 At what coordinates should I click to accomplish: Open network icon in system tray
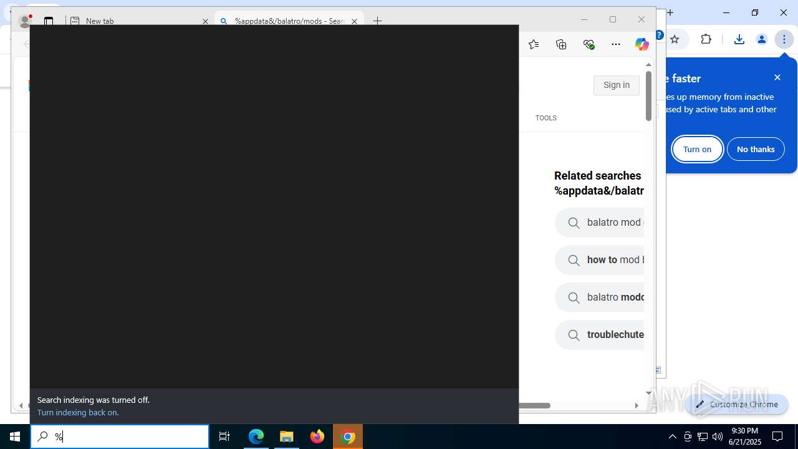tap(703, 437)
